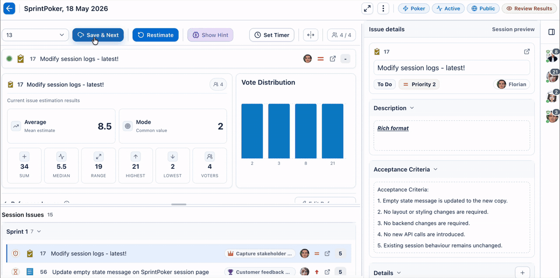Click the Priority 2 badge
Viewport: 560px width, 278px height.
[419, 84]
